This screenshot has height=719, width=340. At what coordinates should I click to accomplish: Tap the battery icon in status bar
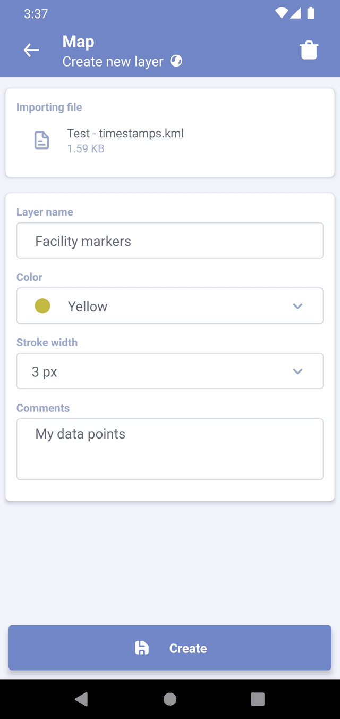(311, 14)
